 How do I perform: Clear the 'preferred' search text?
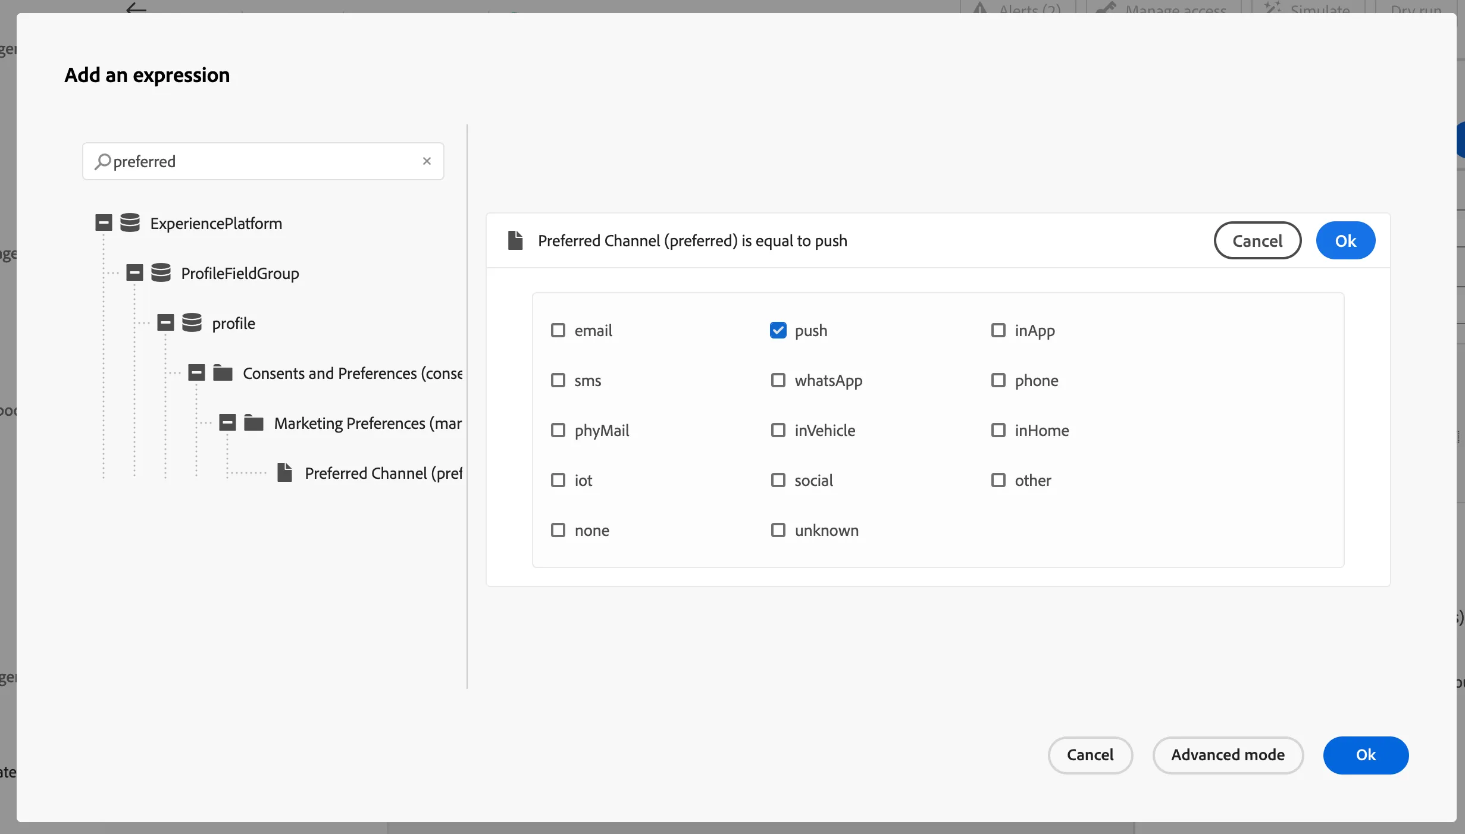[x=427, y=161]
